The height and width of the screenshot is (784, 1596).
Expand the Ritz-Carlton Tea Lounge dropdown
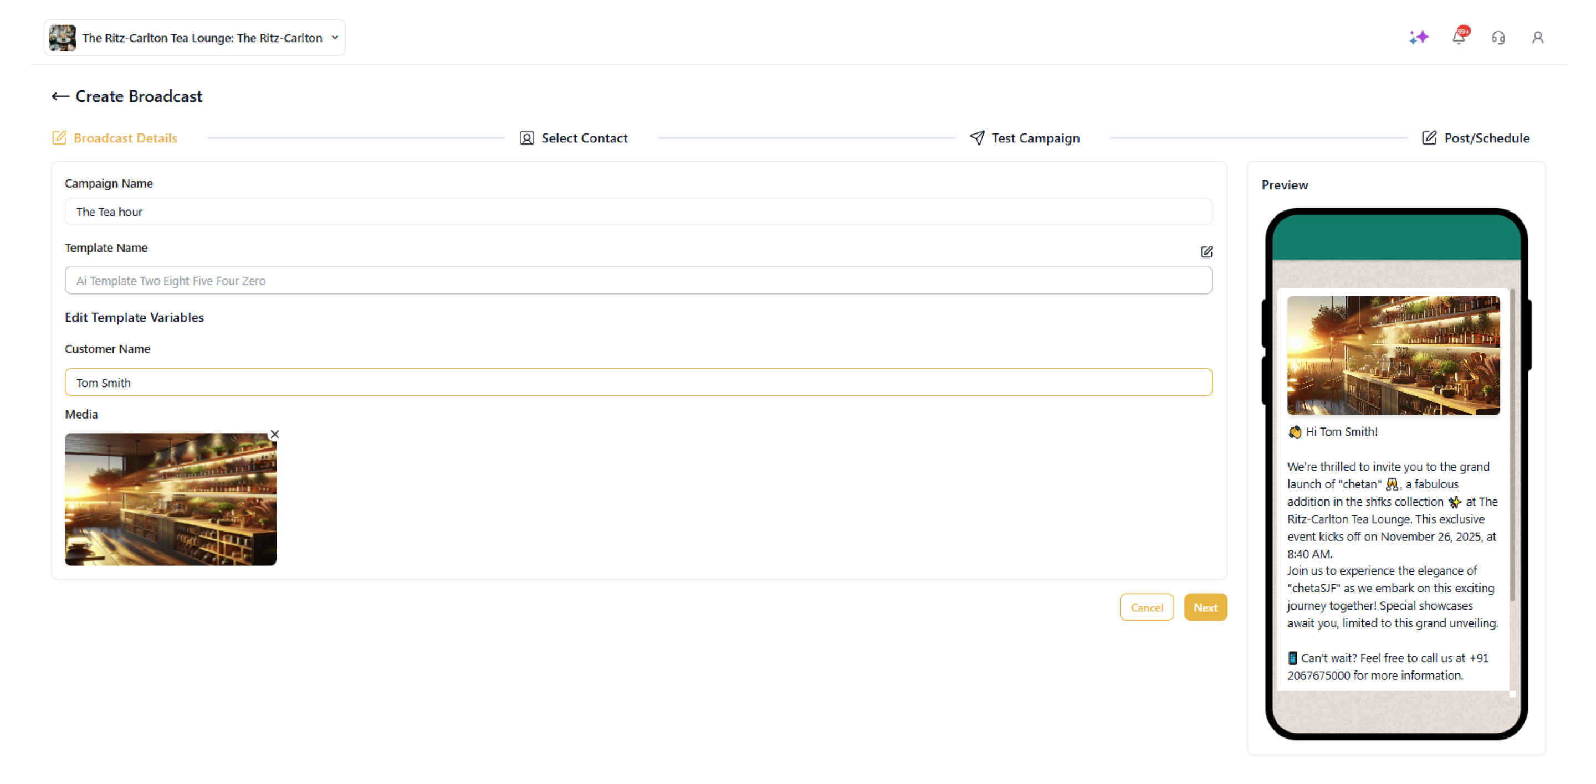pos(335,38)
